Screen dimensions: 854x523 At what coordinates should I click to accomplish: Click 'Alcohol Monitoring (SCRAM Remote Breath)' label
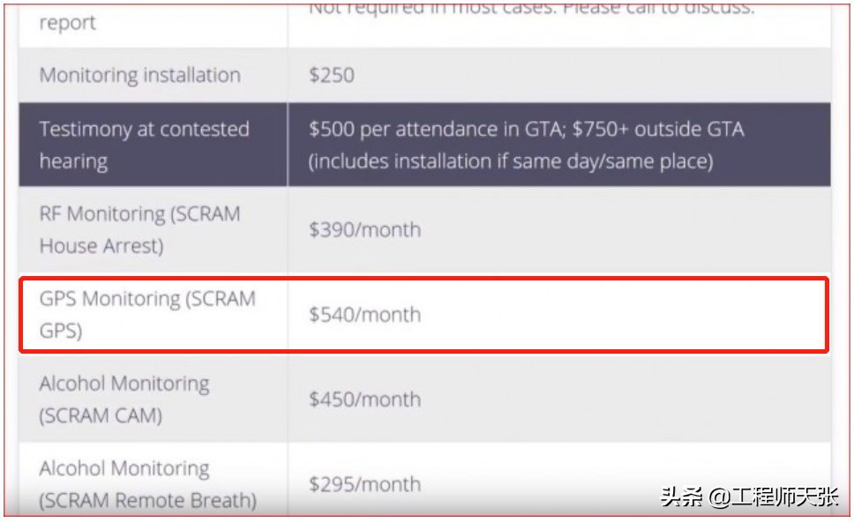click(147, 484)
